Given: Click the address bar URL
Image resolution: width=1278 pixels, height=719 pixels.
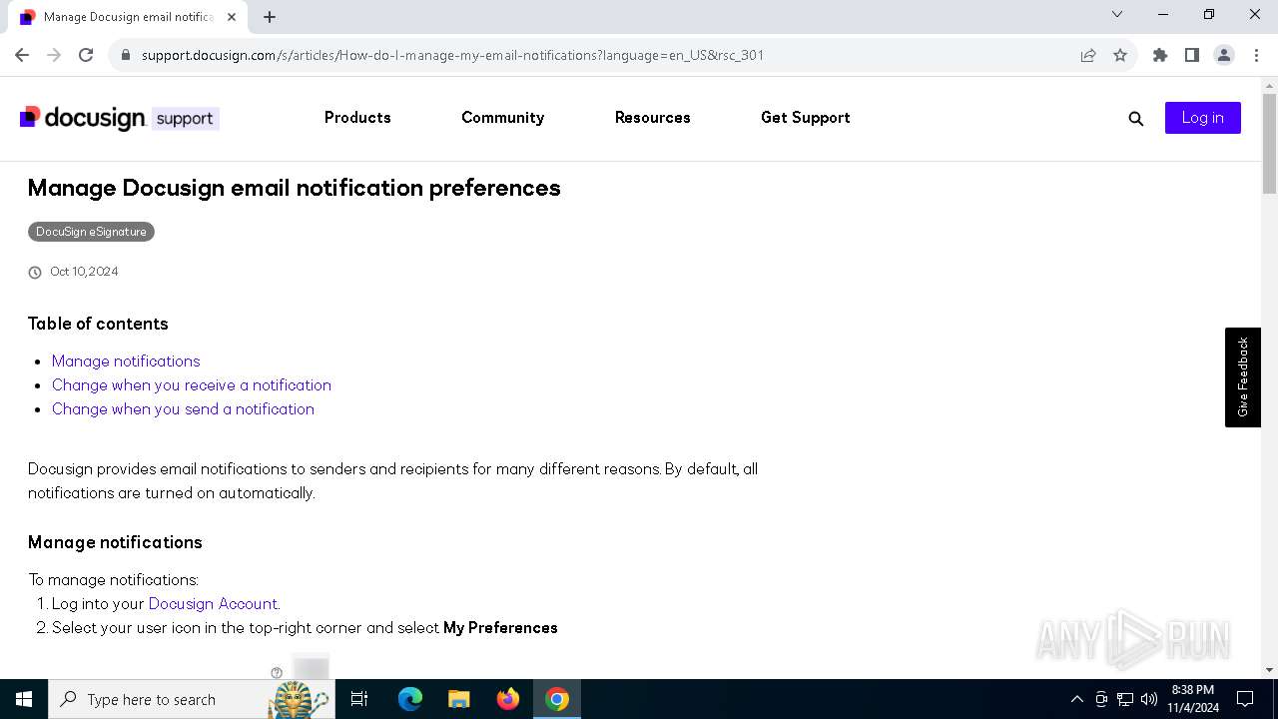Looking at the screenshot, I should point(452,55).
